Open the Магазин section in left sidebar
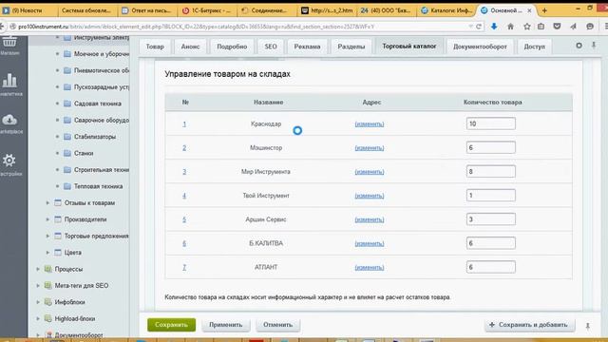 (x=9, y=45)
